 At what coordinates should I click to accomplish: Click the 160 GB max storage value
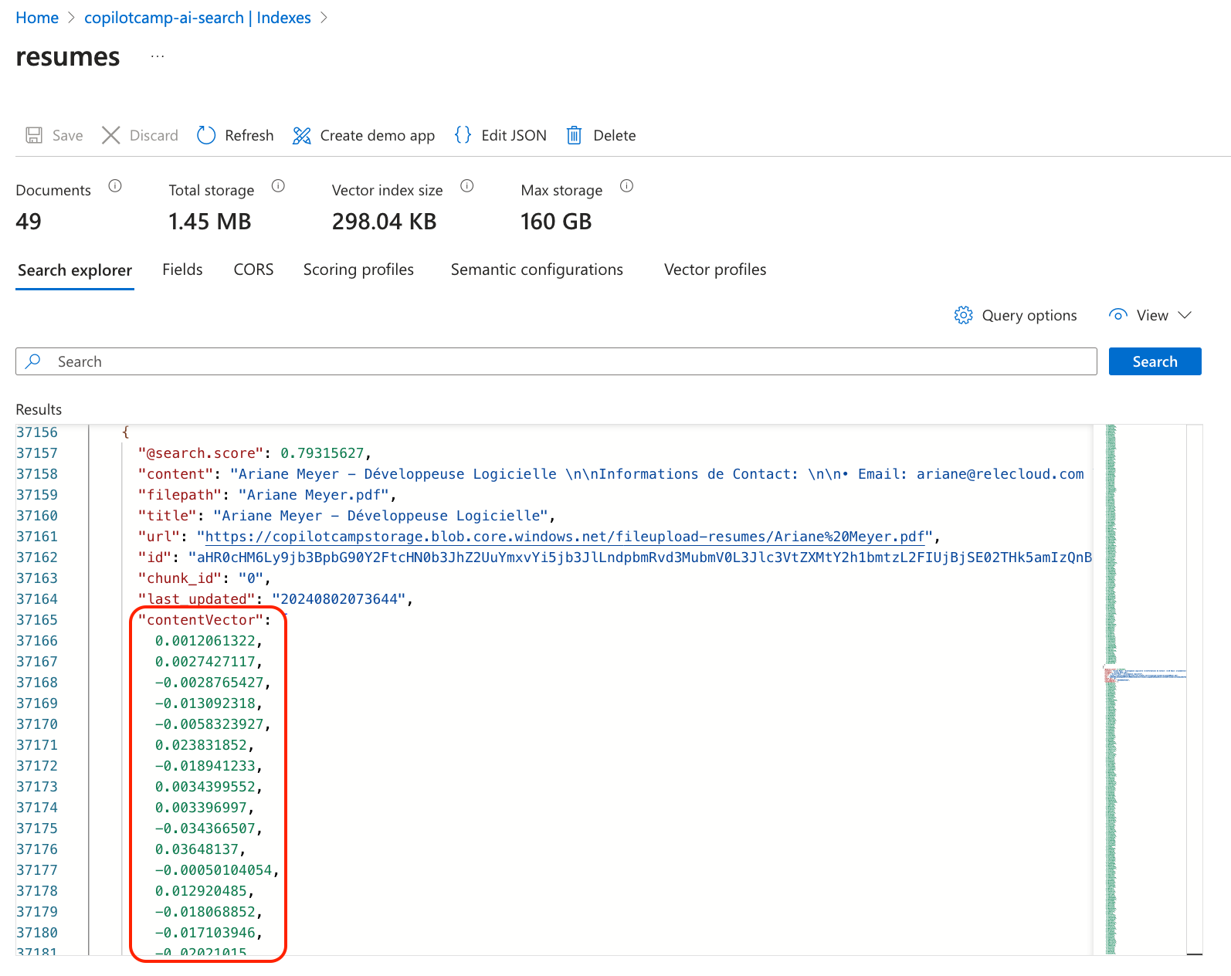pos(556,222)
